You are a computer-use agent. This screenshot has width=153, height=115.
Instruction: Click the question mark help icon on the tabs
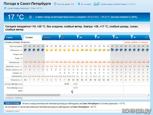point(147,38)
